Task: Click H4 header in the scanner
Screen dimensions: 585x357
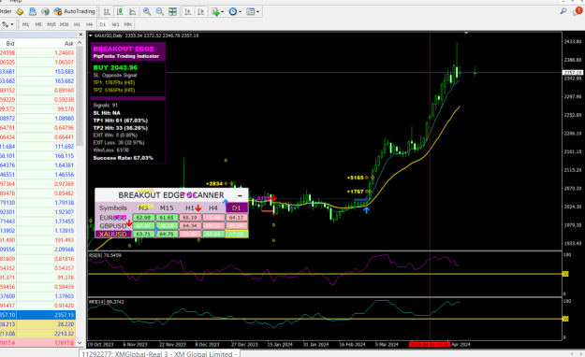Action: coord(213,208)
